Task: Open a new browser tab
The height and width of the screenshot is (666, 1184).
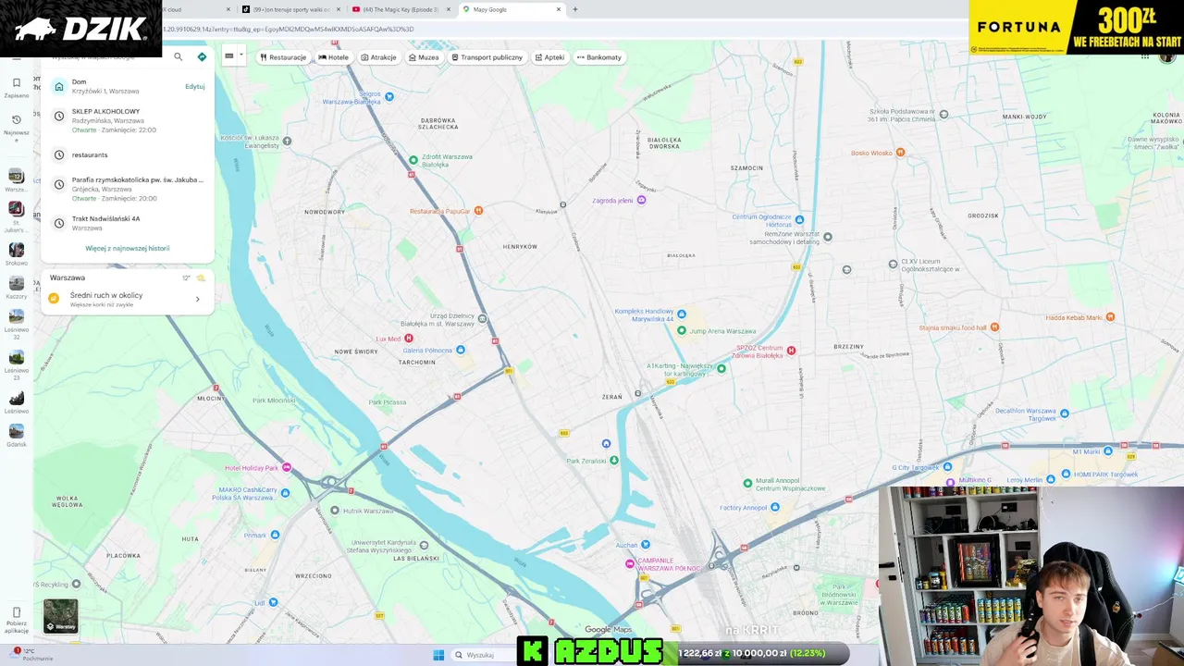Action: (x=574, y=9)
